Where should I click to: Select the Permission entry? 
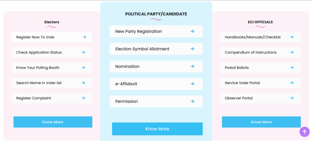point(156,101)
